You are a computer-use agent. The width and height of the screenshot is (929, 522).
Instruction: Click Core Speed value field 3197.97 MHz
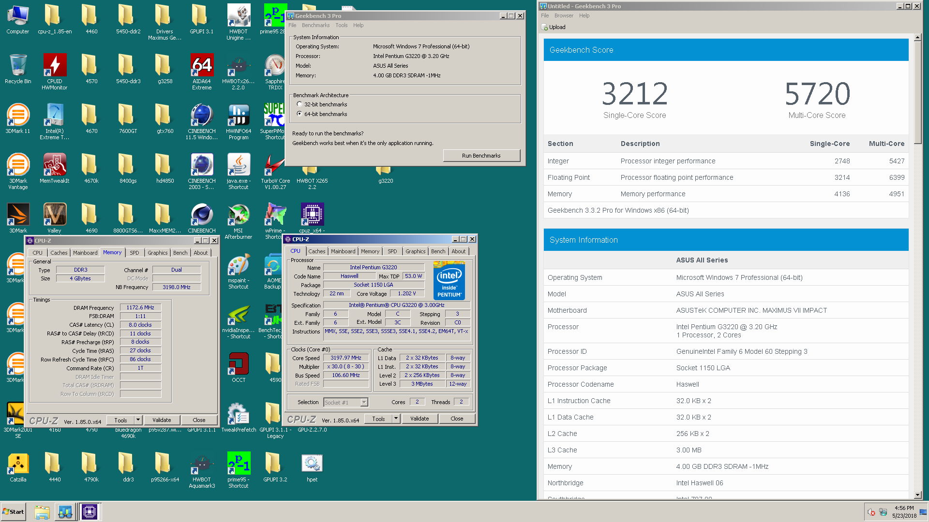pos(346,358)
